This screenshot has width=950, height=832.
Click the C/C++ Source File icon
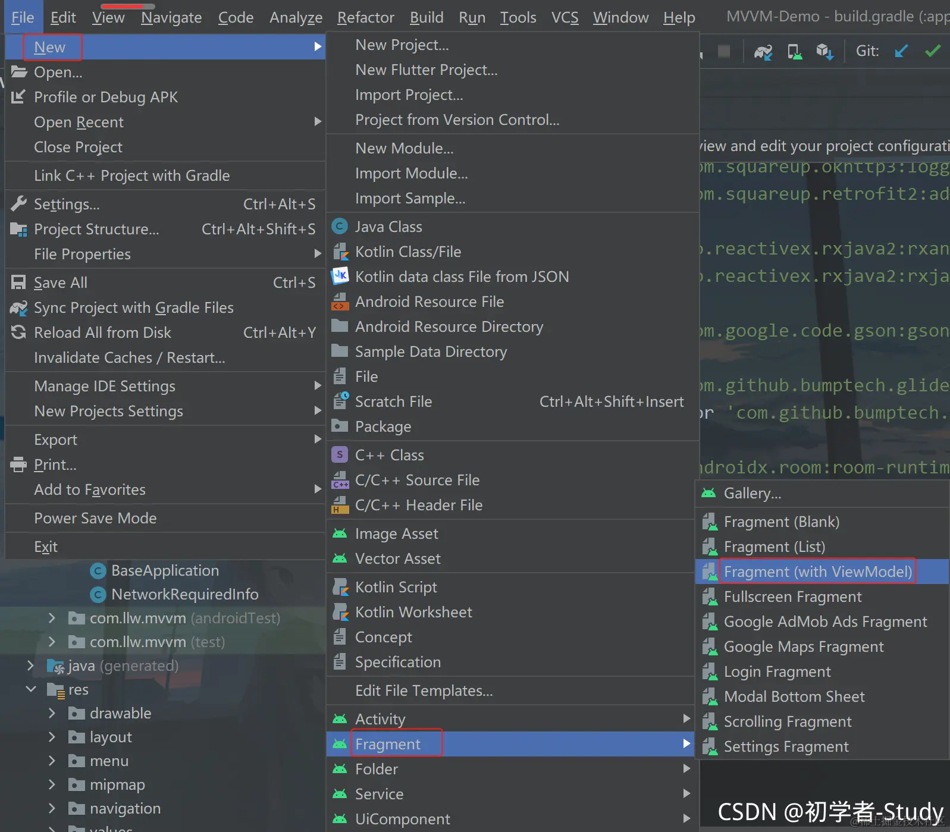tap(340, 480)
